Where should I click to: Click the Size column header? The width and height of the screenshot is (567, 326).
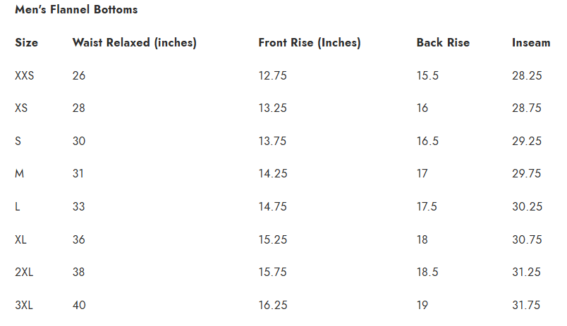tap(27, 43)
